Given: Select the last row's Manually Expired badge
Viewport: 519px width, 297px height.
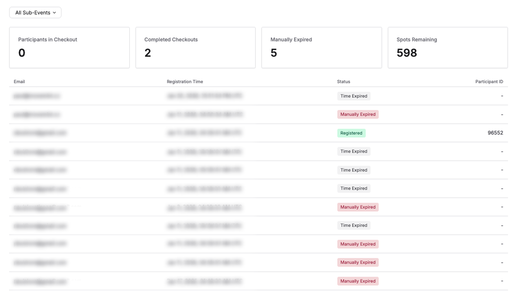Looking at the screenshot, I should click(x=358, y=281).
